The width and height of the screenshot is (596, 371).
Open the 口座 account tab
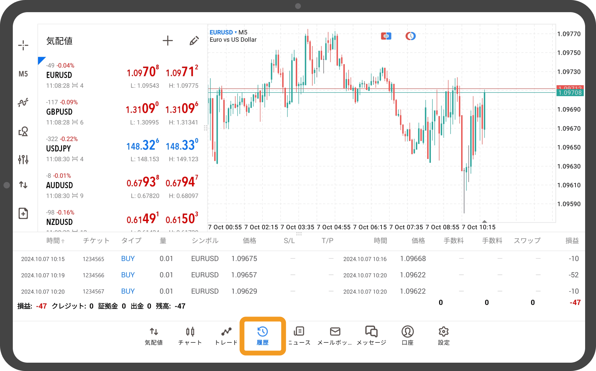[407, 336]
